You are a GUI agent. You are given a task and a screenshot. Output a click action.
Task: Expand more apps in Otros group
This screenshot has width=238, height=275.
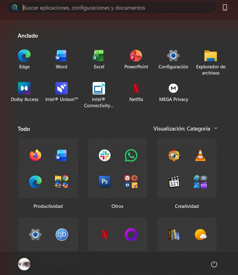(131, 182)
